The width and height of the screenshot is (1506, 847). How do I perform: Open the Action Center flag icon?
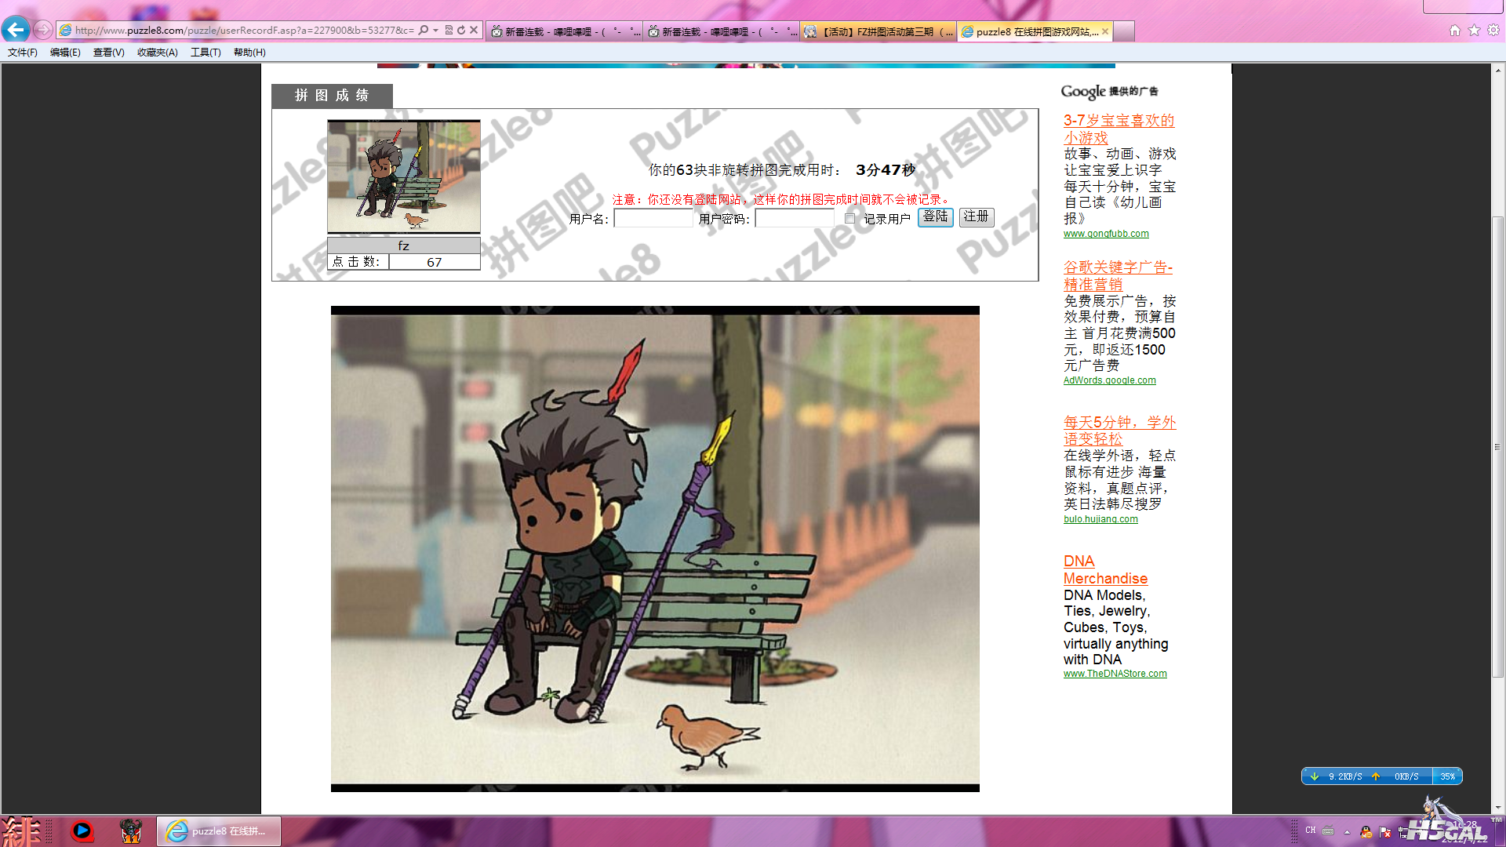point(1384,832)
